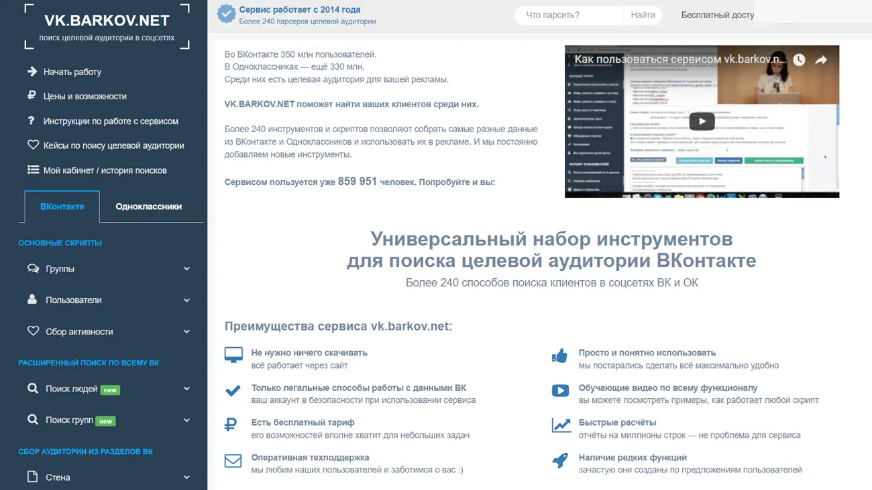Click the thumbs-up icon near Просто использовать
The image size is (872, 490).
pos(560,355)
